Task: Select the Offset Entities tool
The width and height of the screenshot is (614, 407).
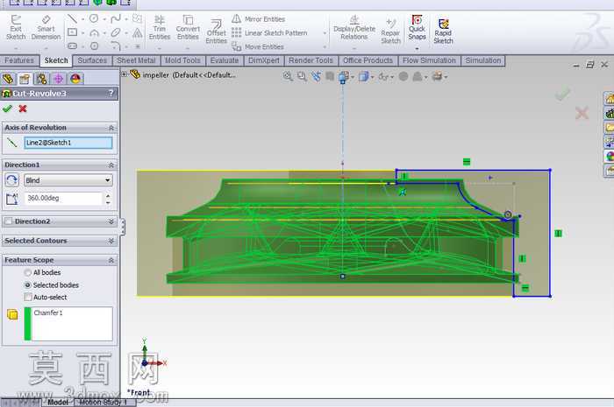Action: coord(216,32)
